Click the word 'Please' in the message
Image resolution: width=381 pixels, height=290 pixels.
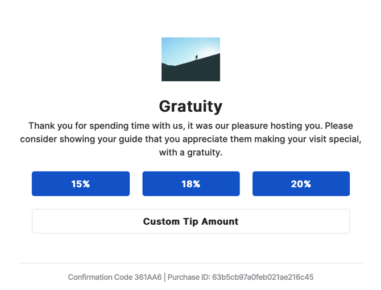339,125
